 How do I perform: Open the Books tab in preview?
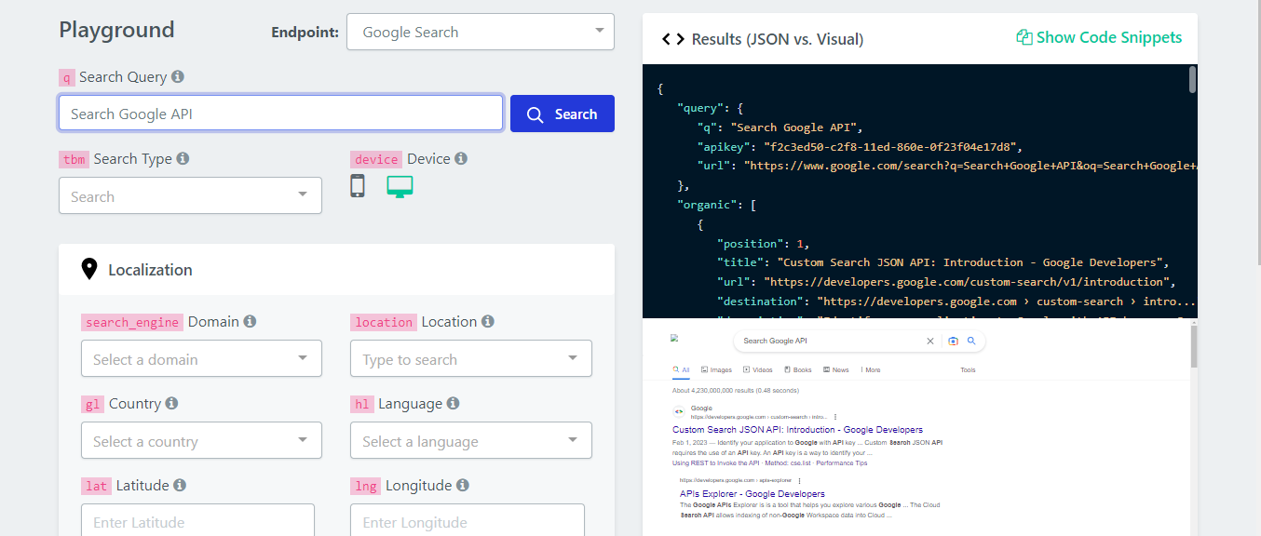tap(798, 369)
